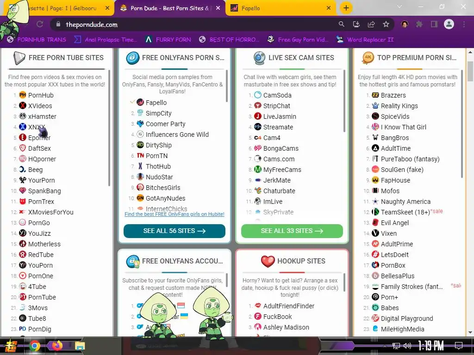Click the Free Porn Tube Sites play icon
474x355 pixels.
click(19, 58)
